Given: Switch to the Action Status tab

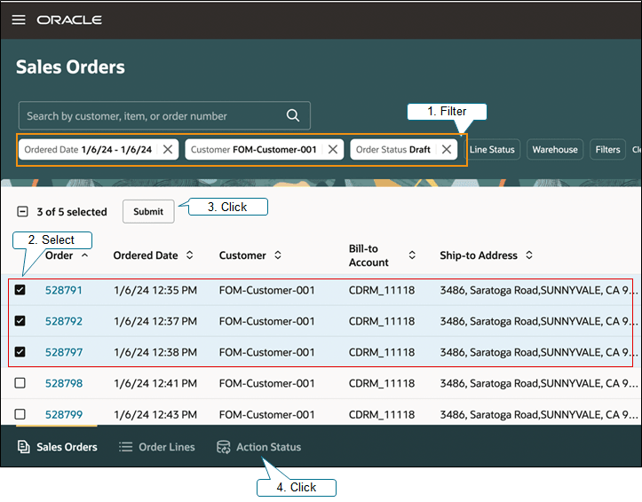Looking at the screenshot, I should (x=258, y=447).
